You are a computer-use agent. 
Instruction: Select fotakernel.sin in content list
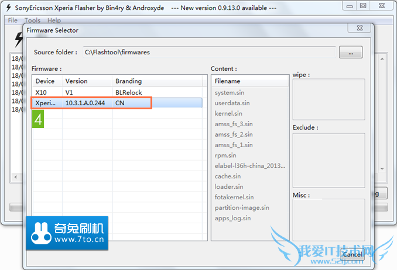pos(234,197)
